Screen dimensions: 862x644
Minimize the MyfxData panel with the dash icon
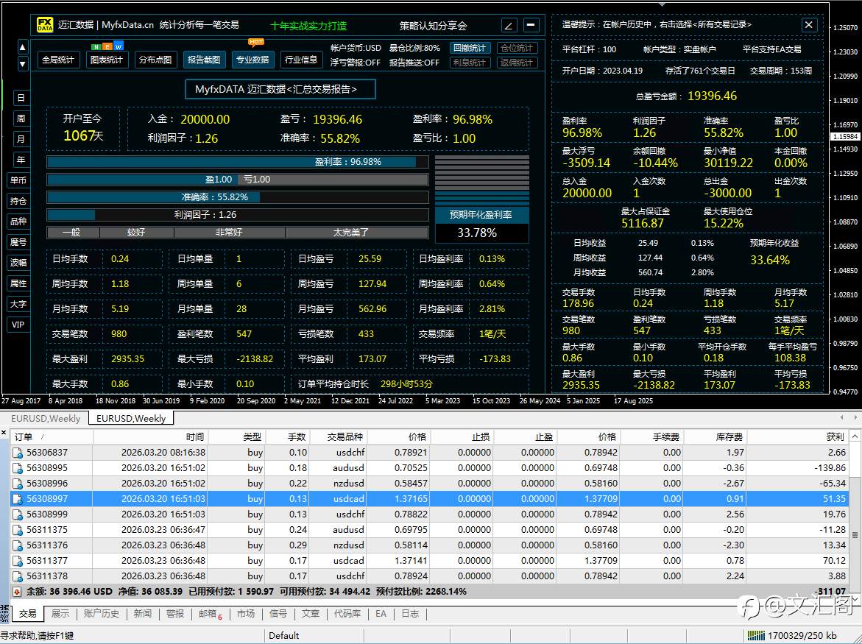[x=531, y=25]
